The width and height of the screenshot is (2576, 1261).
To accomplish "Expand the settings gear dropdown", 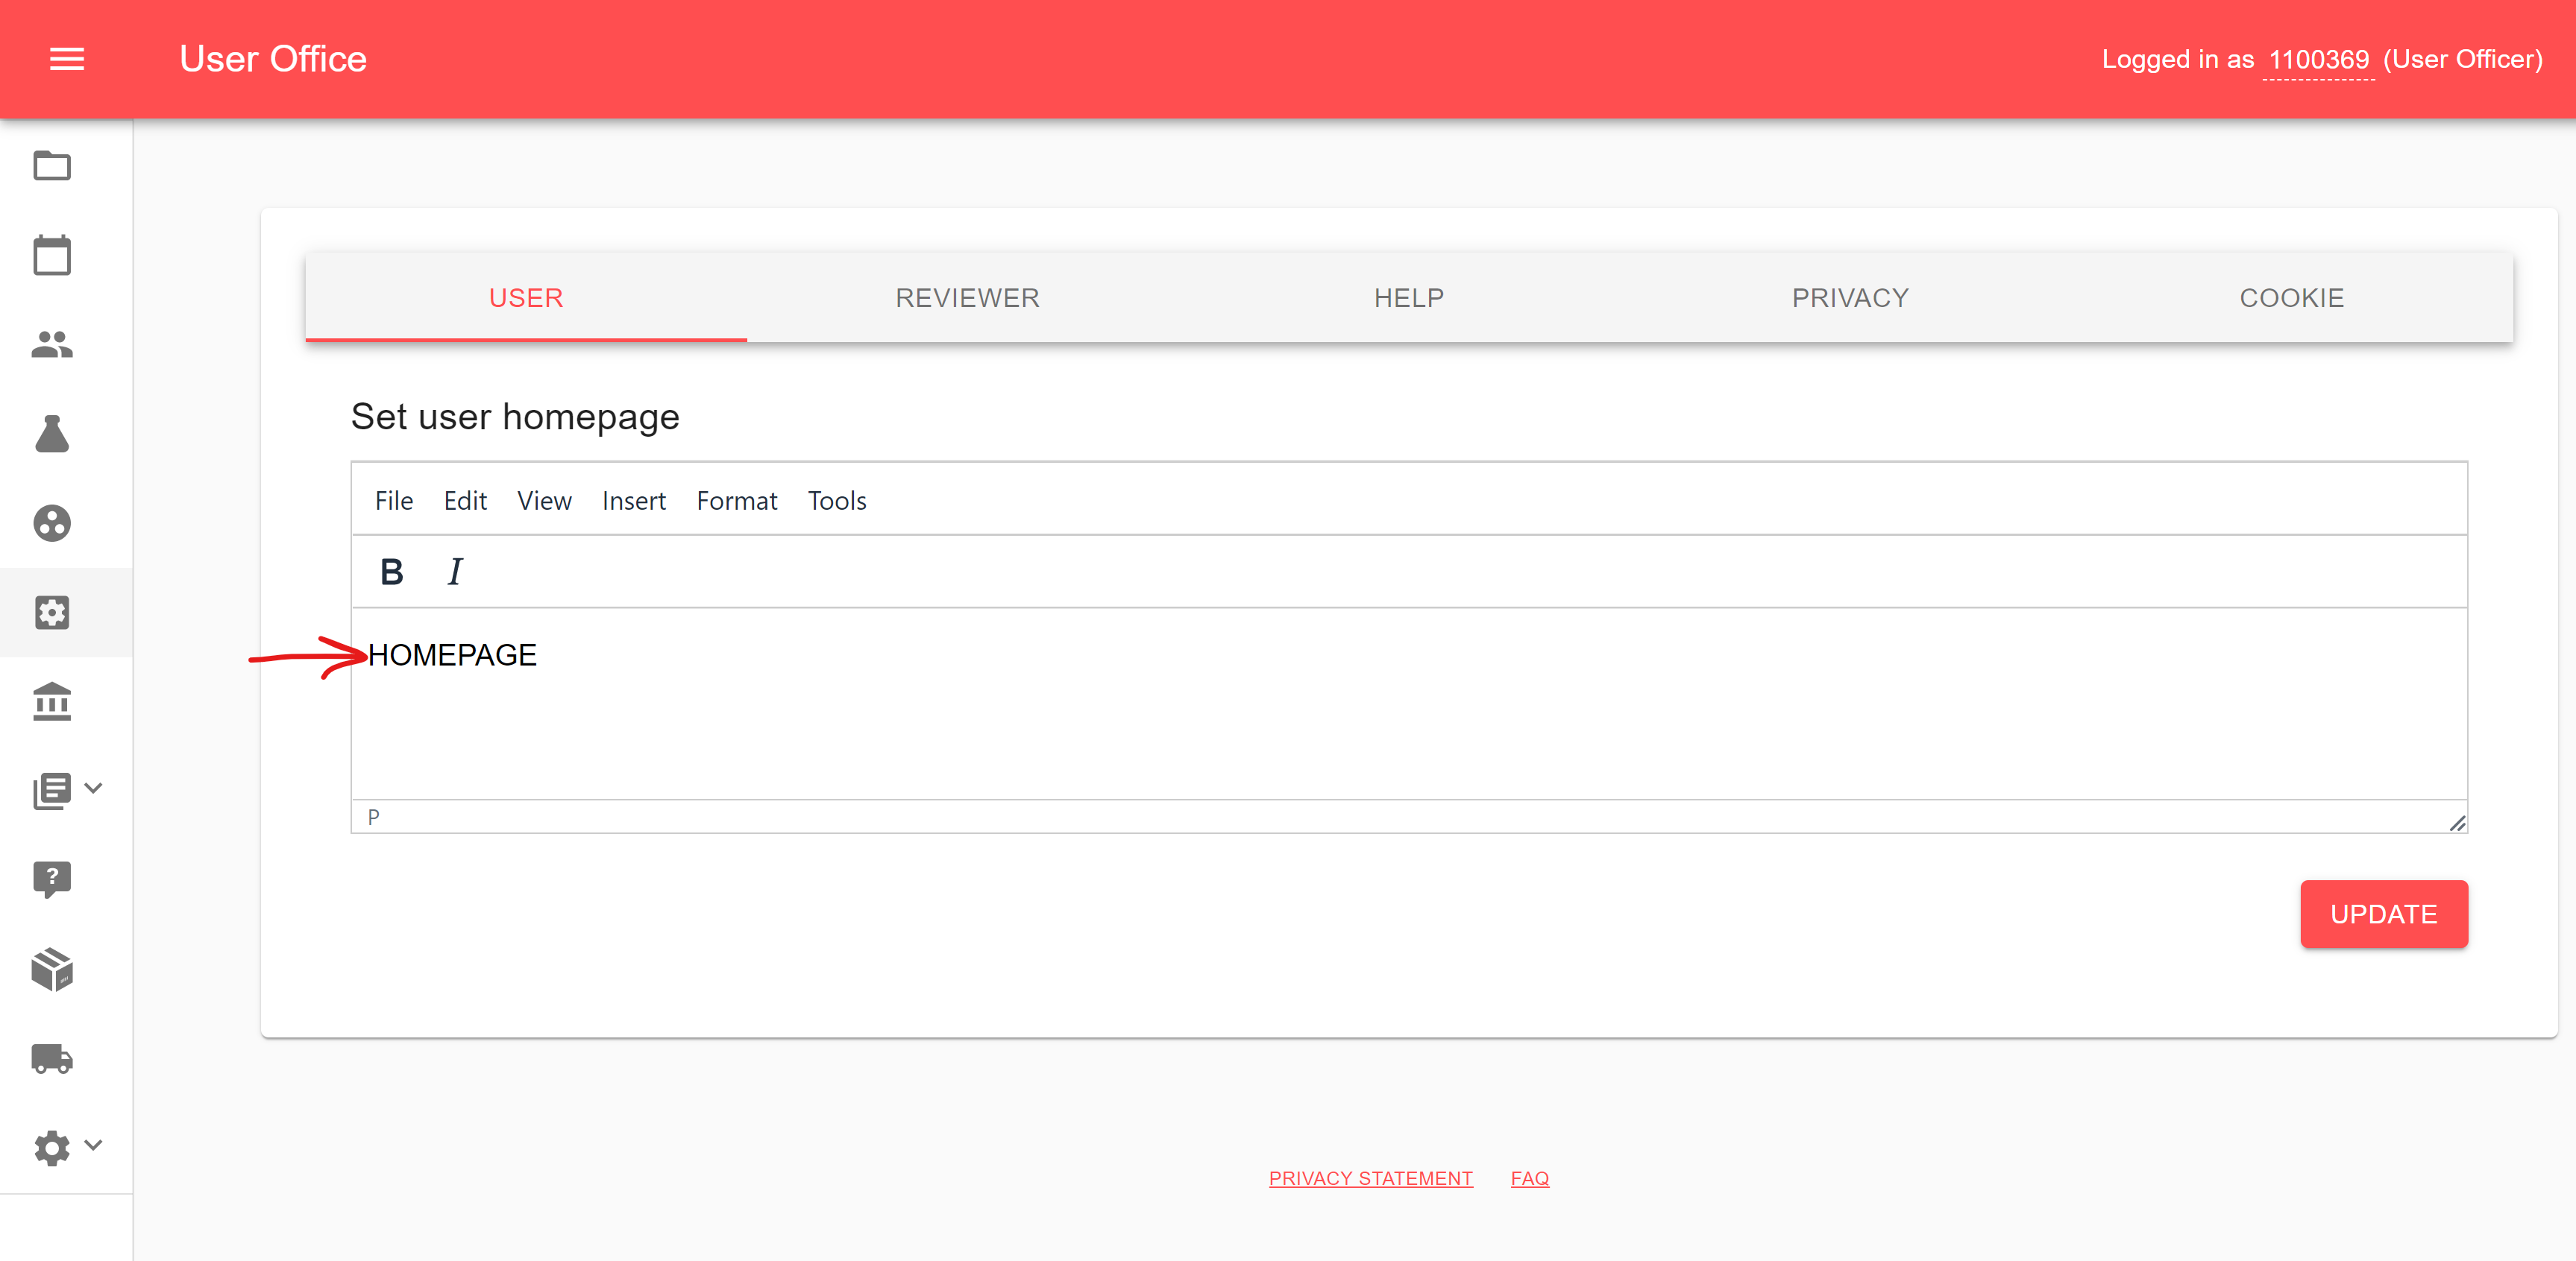I will [67, 1147].
